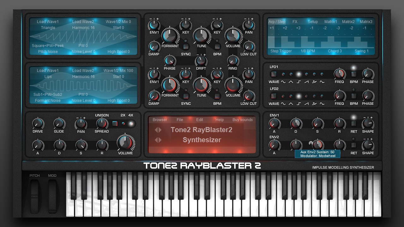Open the 'Lips' waveform selector
Screen dimensions: 404x227
[x=48, y=77]
